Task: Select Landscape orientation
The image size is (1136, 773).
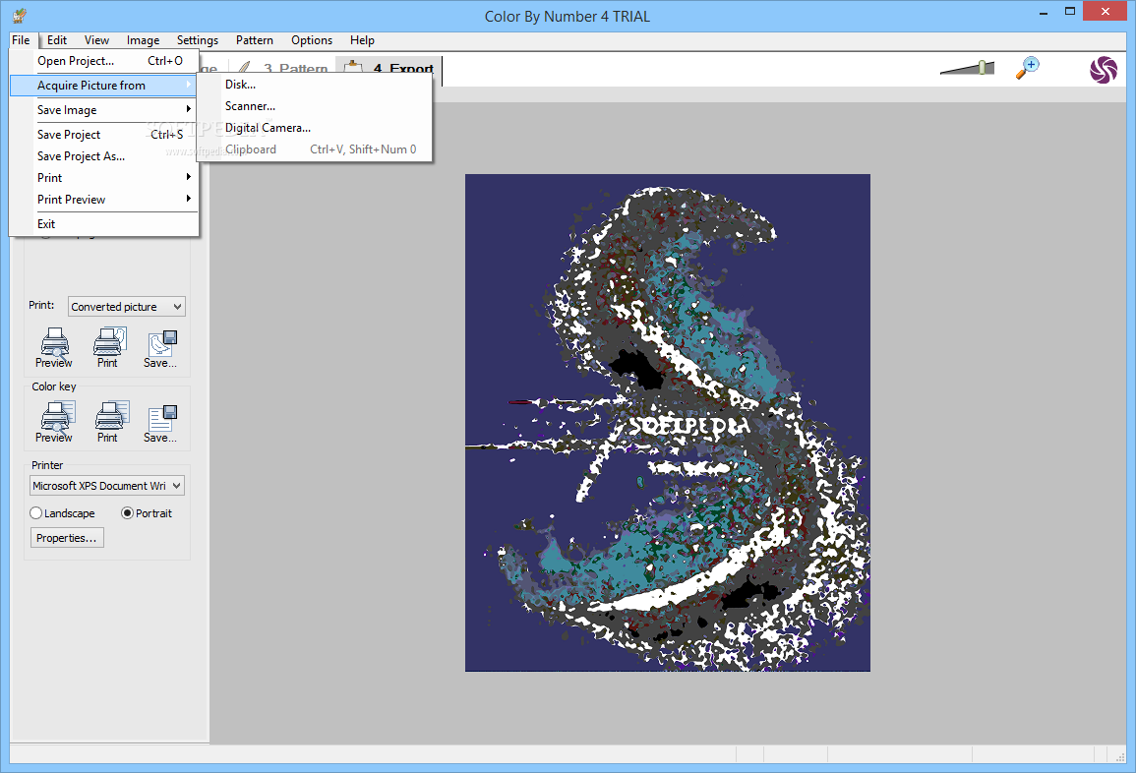Action: pyautogui.click(x=62, y=513)
